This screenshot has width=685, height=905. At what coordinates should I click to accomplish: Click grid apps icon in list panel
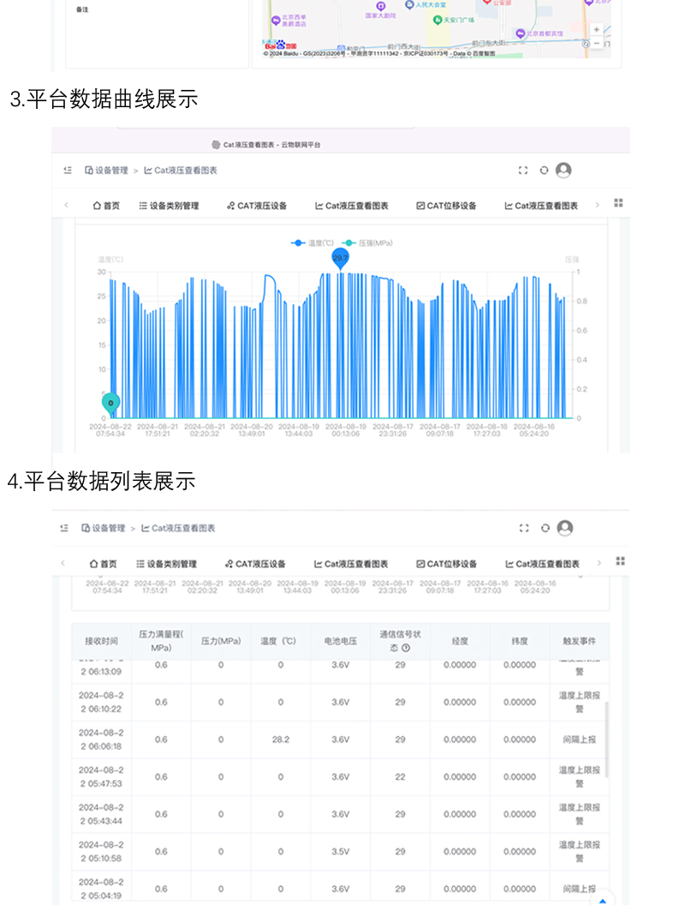click(x=621, y=561)
